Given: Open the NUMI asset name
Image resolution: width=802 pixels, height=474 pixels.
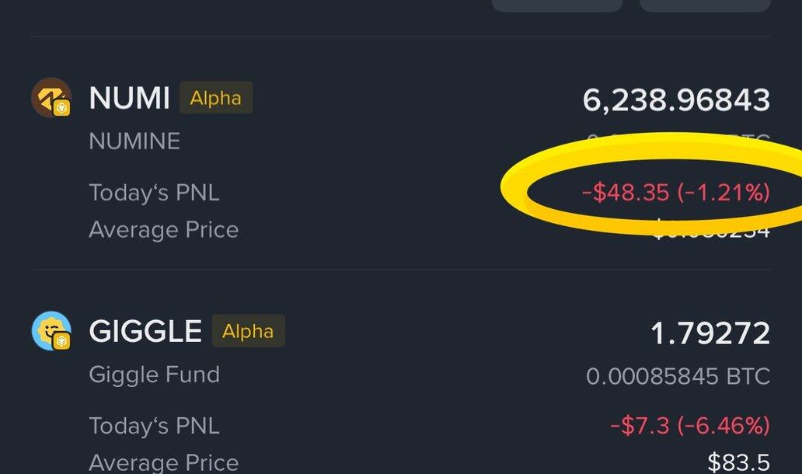Looking at the screenshot, I should (x=129, y=99).
